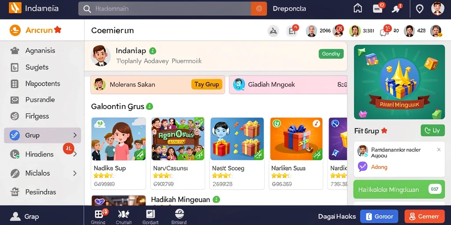Click the info badge beside Hadikah Mingeuan
451x225 pixels.
tap(216, 200)
